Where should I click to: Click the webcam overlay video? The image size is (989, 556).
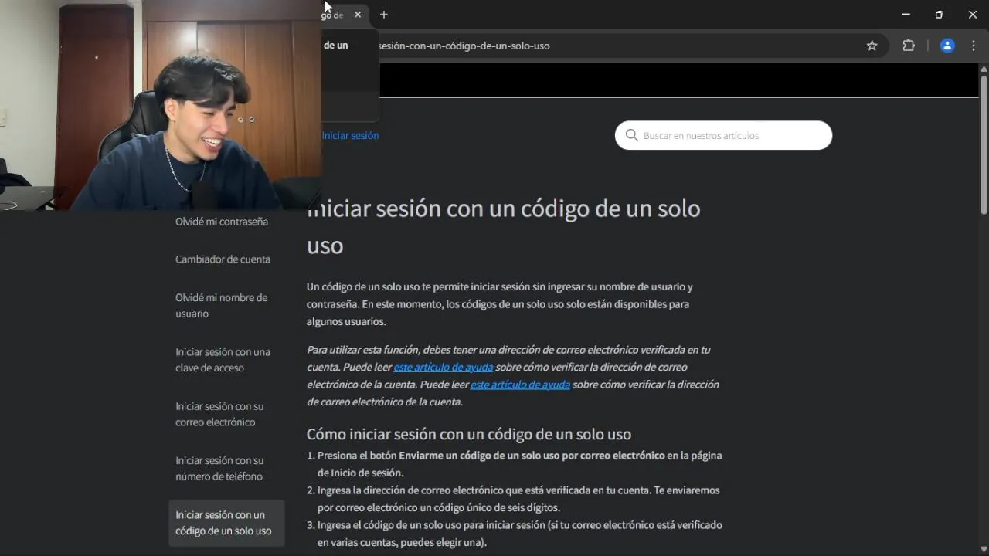point(161,105)
